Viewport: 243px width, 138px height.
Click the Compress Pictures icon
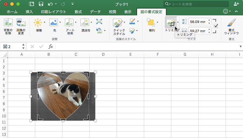pyautogui.click(x=99, y=21)
